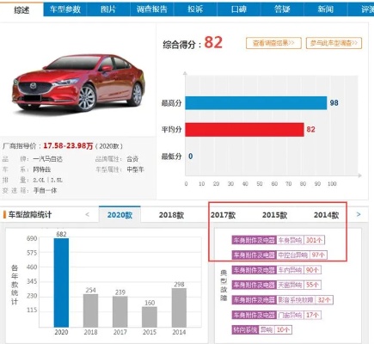Open the 投诉 complaints tab
Image resolution: width=374 pixels, height=344 pixels.
coord(195,9)
